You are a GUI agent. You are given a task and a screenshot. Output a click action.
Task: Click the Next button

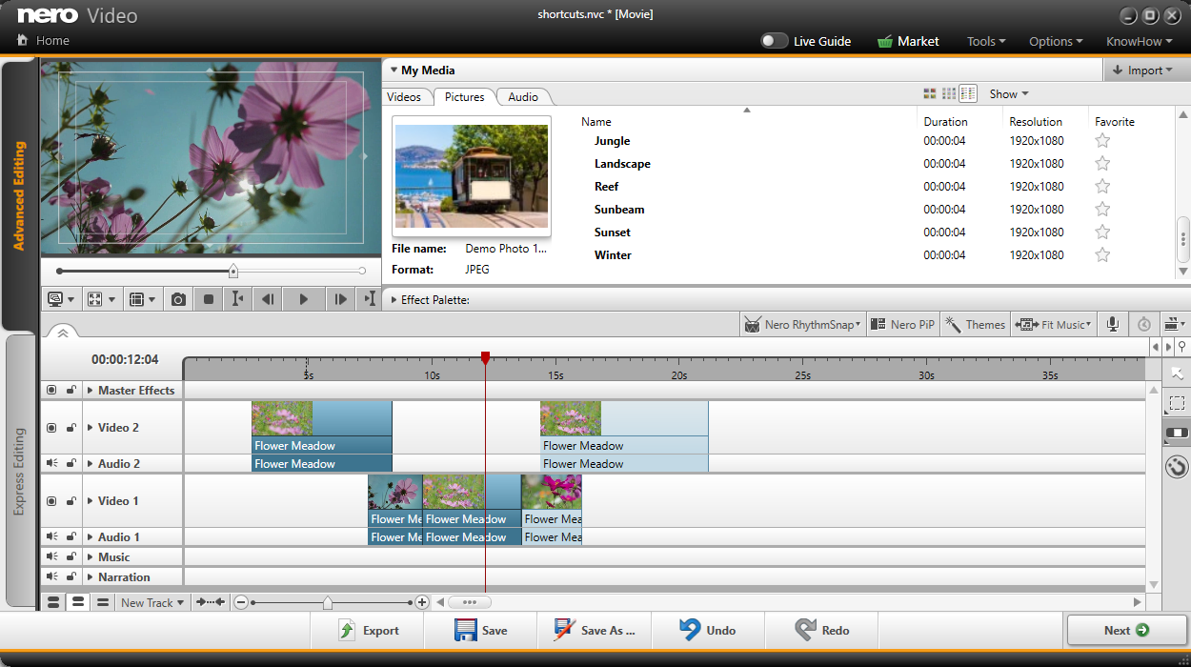tap(1125, 630)
